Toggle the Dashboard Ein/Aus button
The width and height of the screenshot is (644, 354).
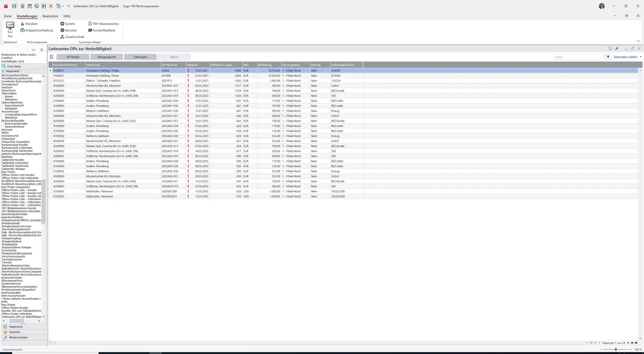[x=10, y=28]
